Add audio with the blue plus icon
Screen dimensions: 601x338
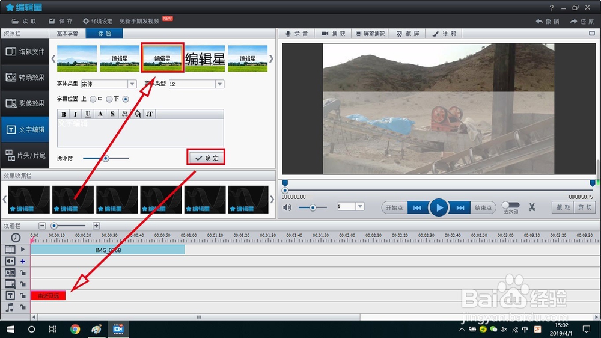tap(23, 261)
